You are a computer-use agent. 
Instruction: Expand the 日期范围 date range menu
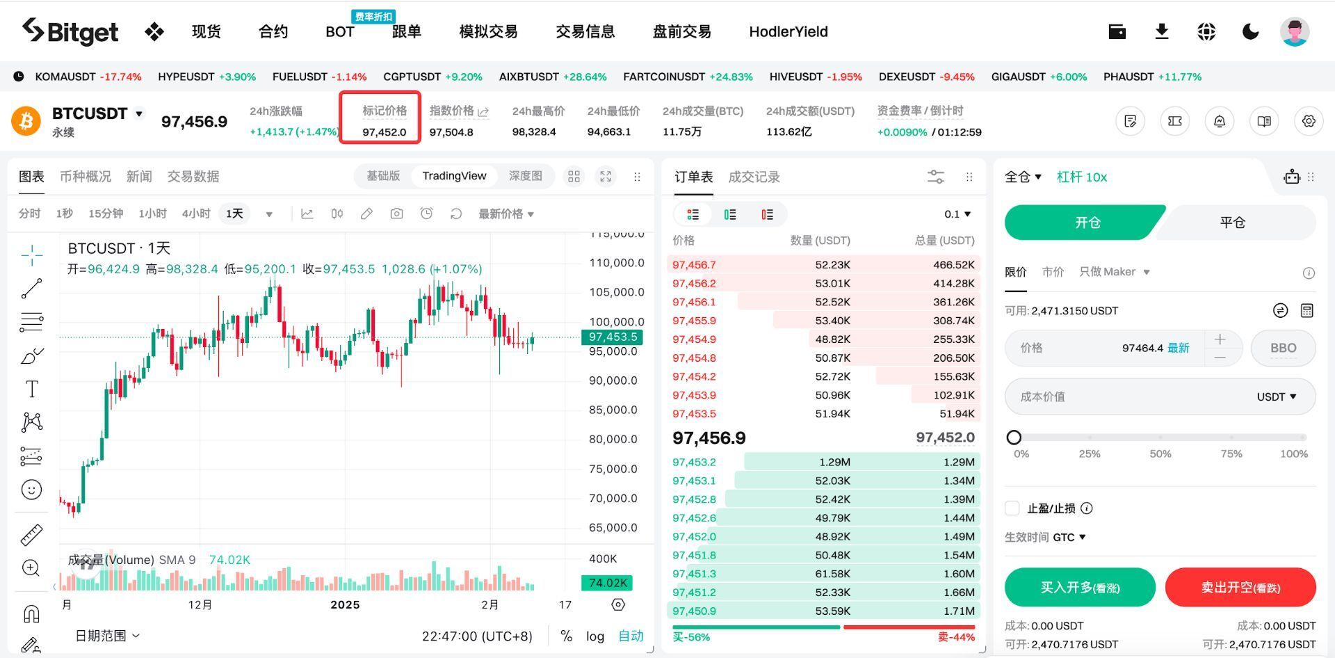point(107,636)
